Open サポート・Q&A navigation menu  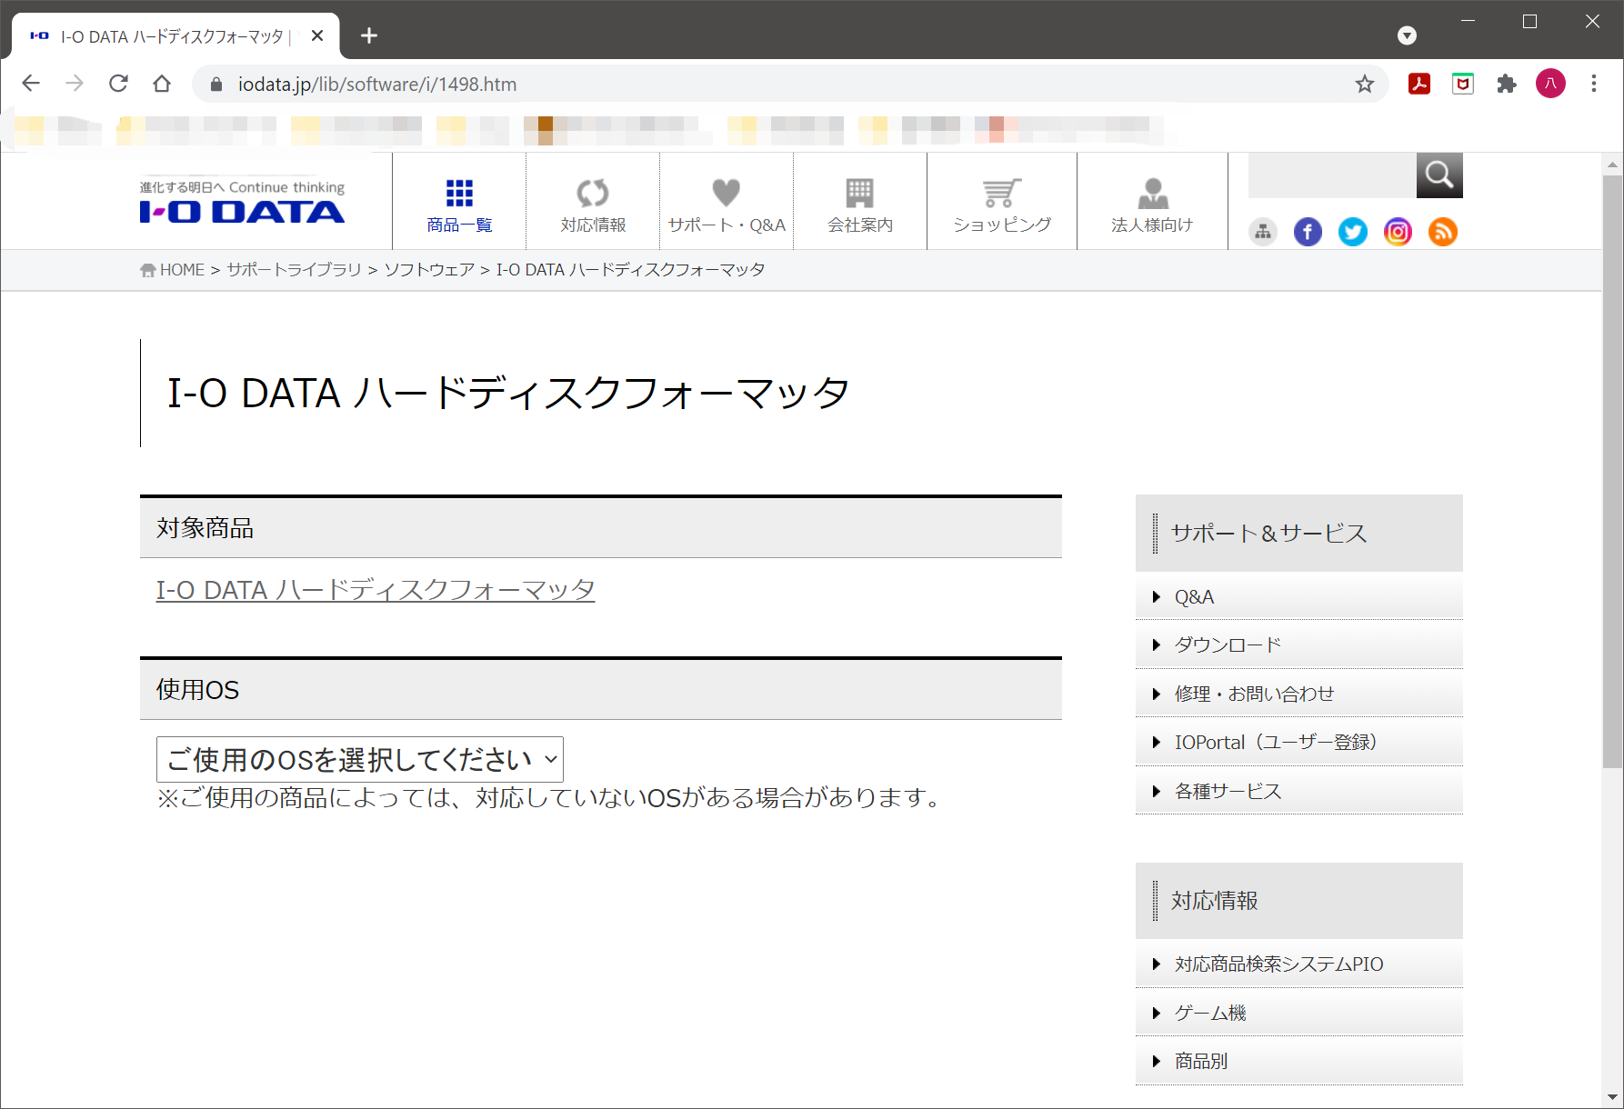tap(727, 204)
